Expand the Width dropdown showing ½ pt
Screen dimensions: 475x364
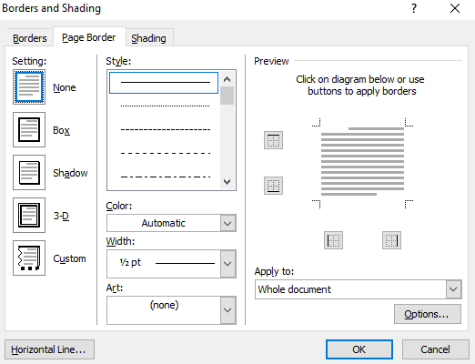[x=171, y=264]
